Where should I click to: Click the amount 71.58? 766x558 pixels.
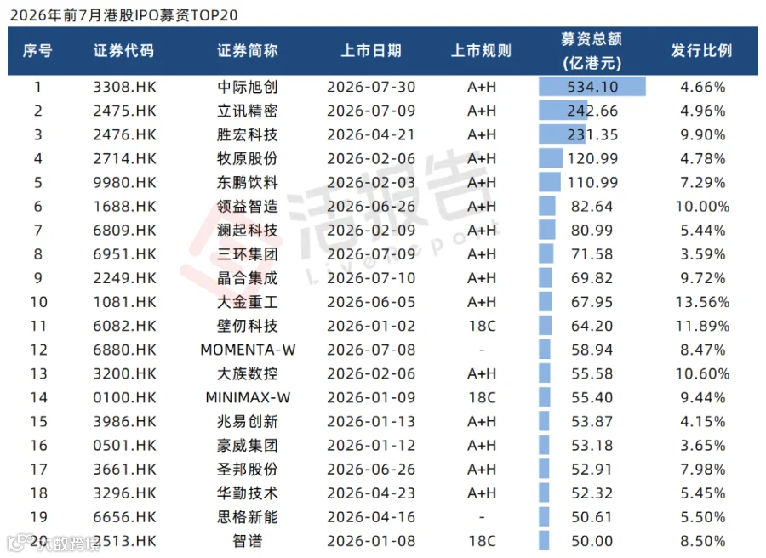click(x=592, y=254)
